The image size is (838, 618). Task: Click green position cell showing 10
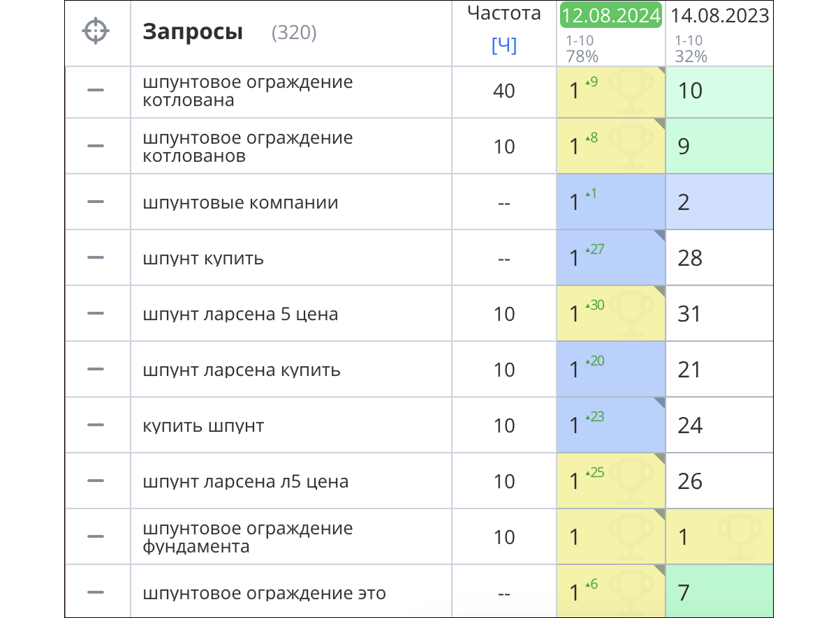tap(719, 91)
